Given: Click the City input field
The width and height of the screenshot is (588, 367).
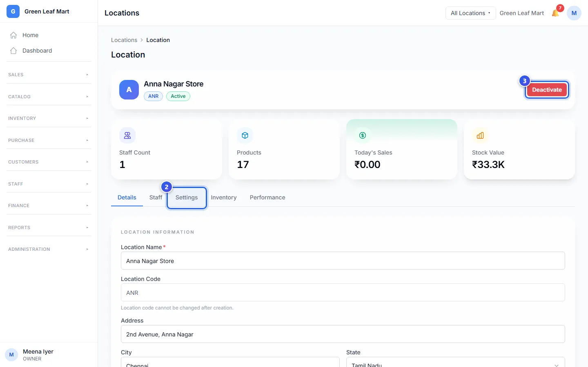Looking at the screenshot, I should 230,363.
